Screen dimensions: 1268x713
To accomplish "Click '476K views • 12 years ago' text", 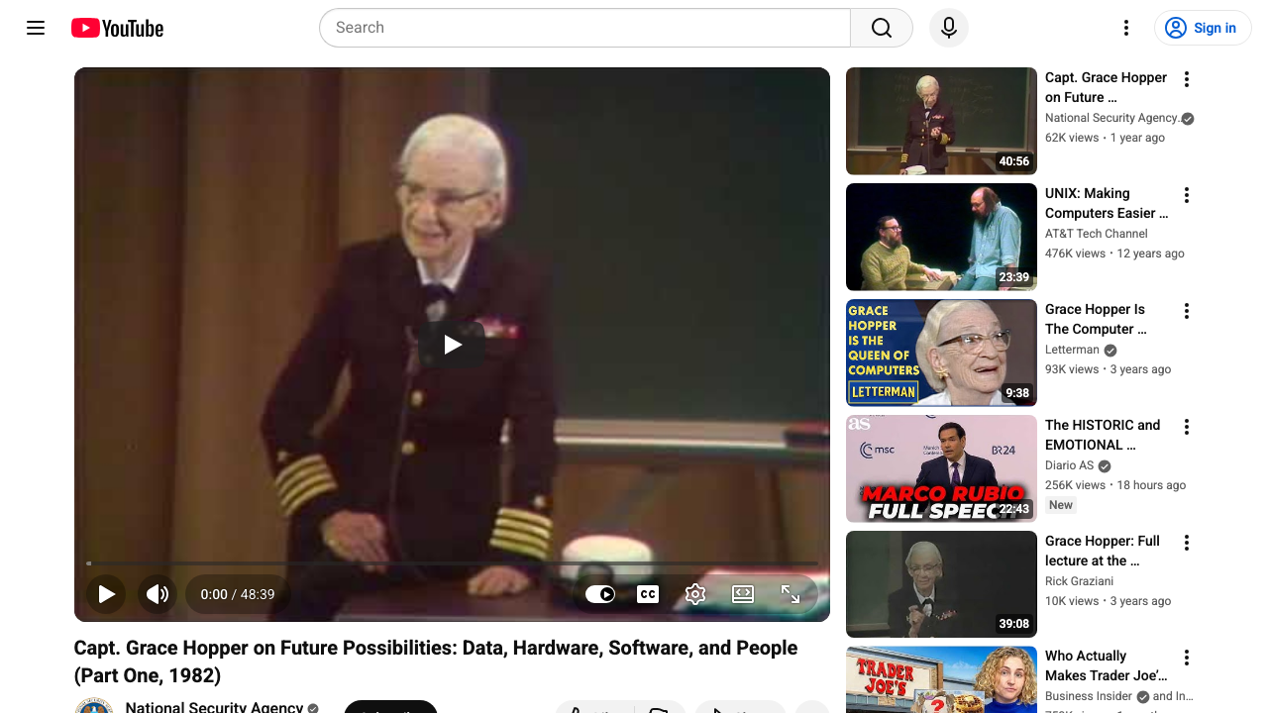I will click(1114, 254).
